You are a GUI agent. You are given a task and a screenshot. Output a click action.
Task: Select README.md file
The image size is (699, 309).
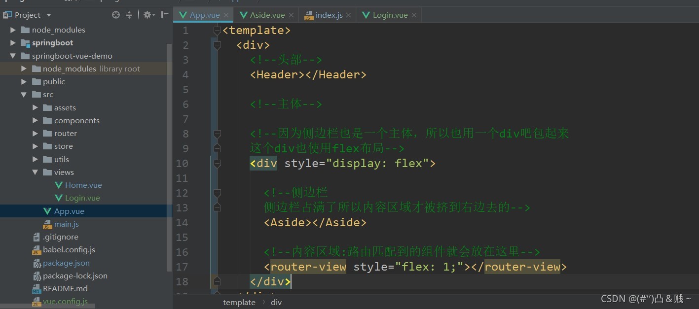65,289
